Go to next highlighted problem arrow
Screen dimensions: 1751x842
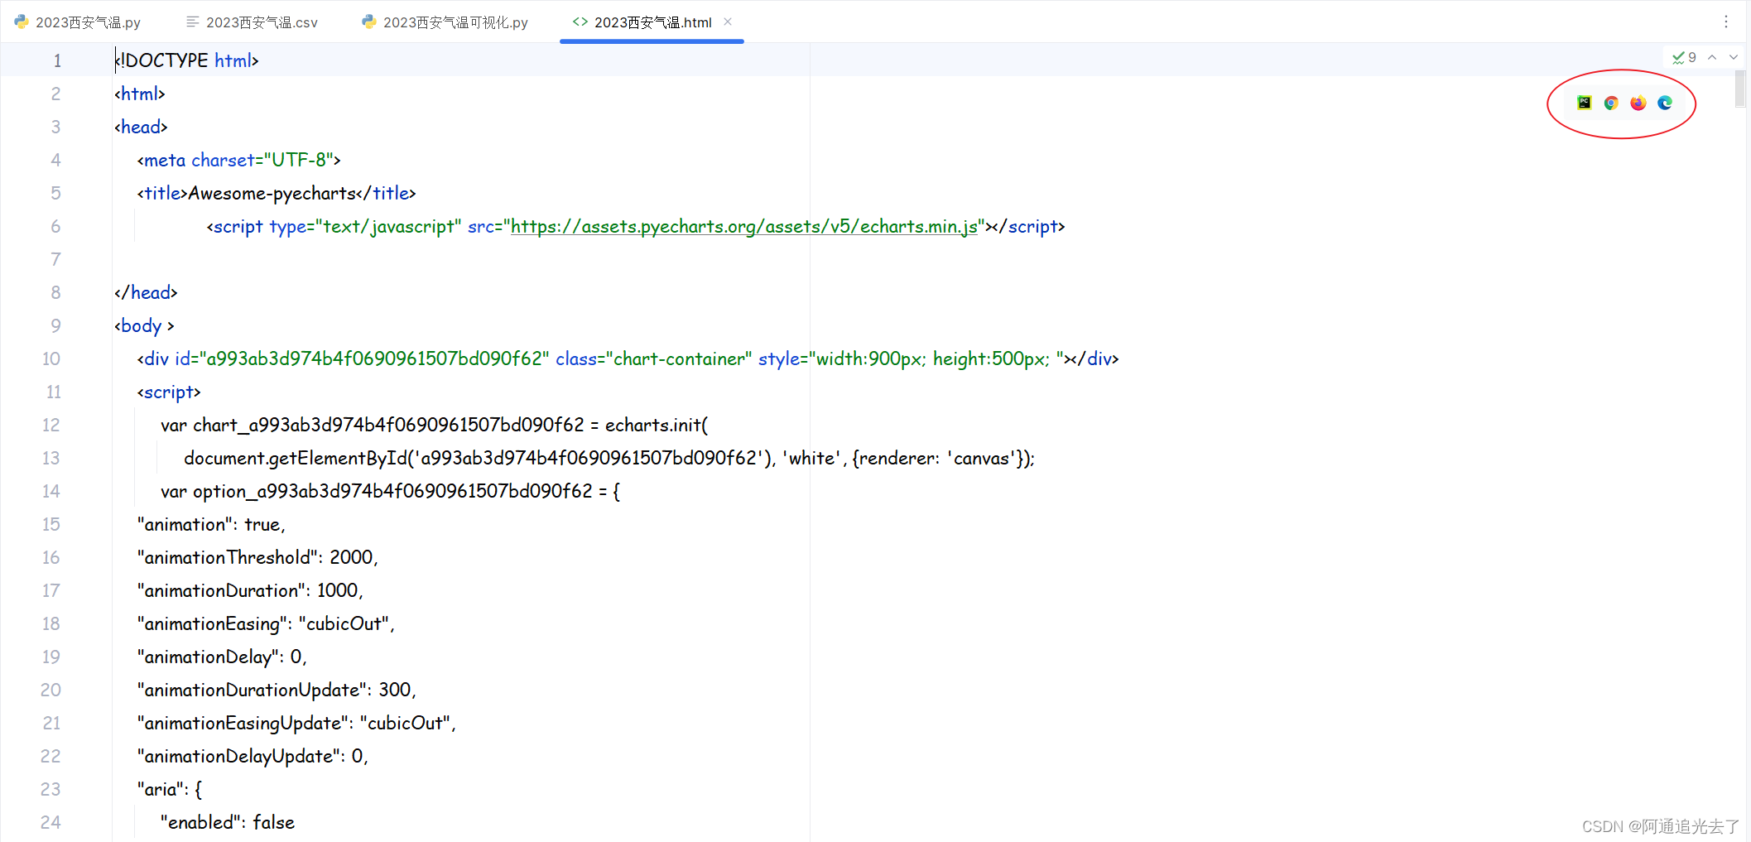pyautogui.click(x=1734, y=58)
